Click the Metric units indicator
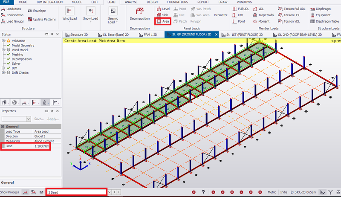The height and width of the screenshot is (197, 341). [x=272, y=192]
